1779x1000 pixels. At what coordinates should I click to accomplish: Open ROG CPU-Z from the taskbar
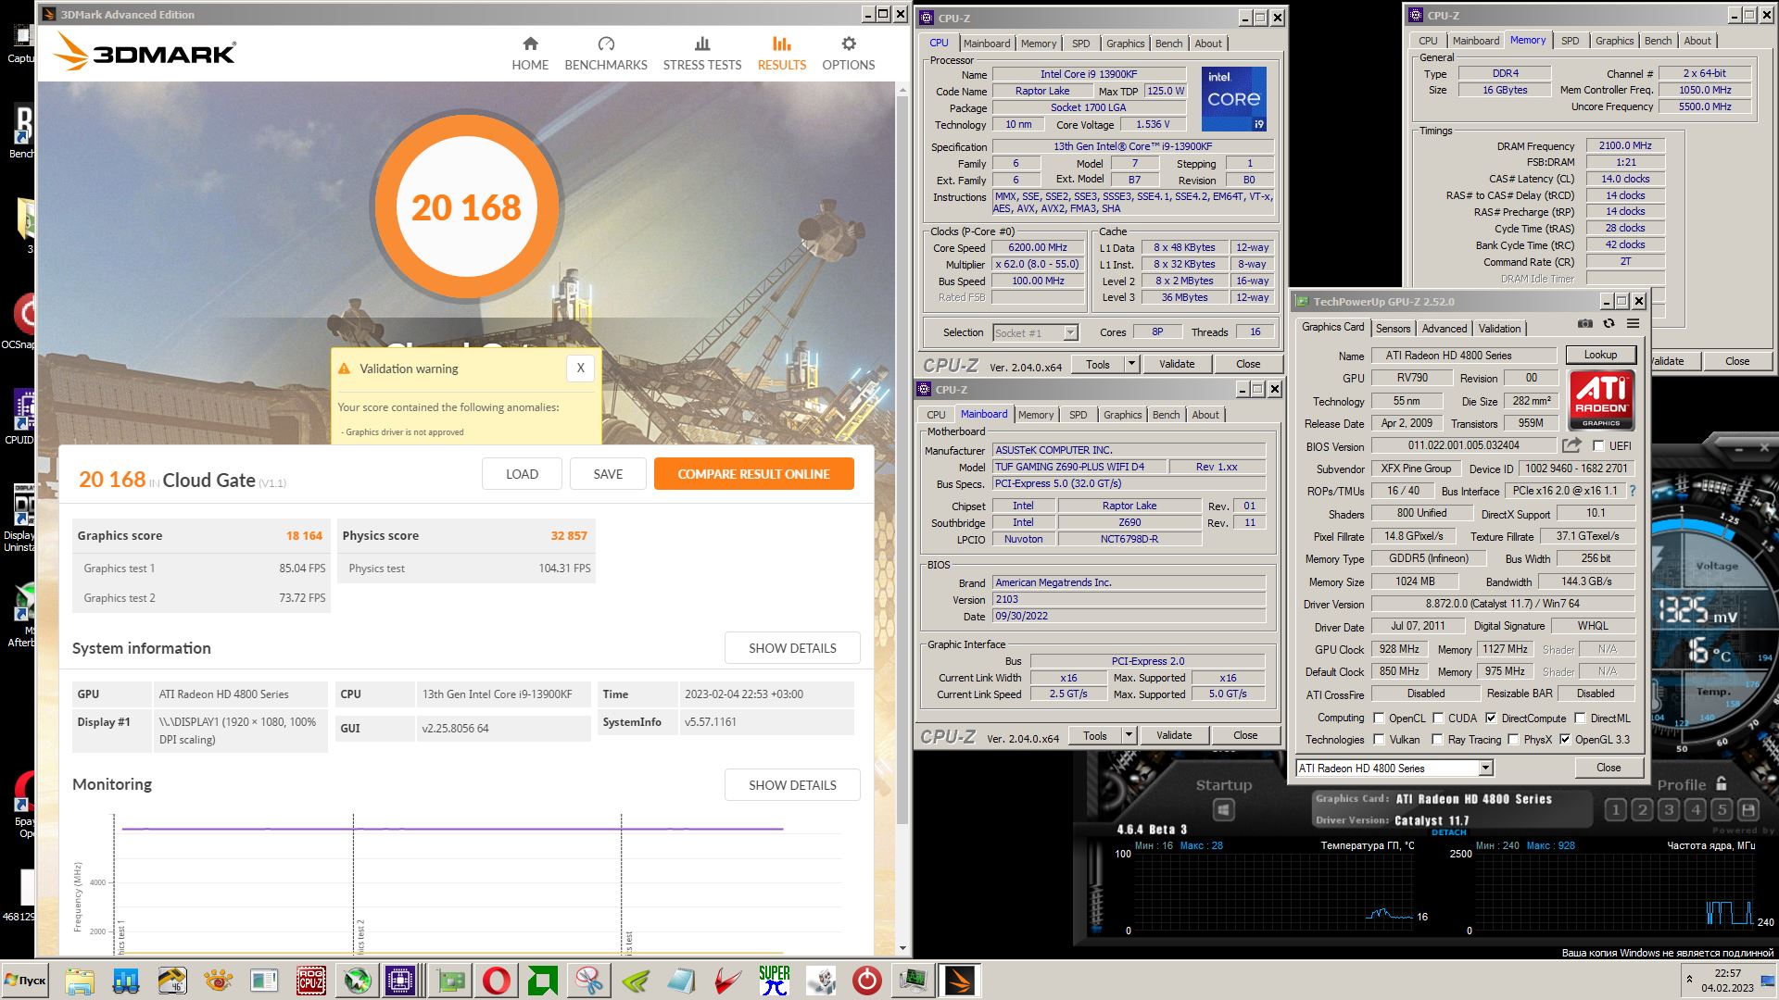pyautogui.click(x=310, y=981)
